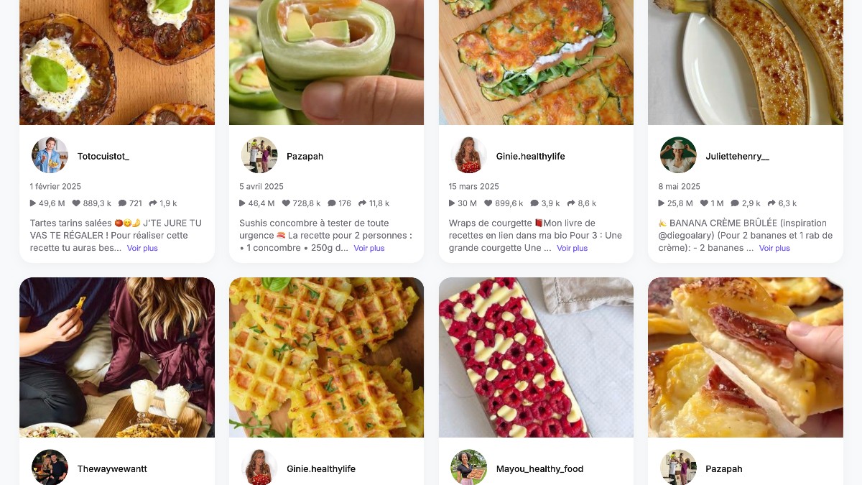Click Voir plus on Juliettehenry__ post
Viewport: 862px width, 485px height.
click(x=774, y=248)
